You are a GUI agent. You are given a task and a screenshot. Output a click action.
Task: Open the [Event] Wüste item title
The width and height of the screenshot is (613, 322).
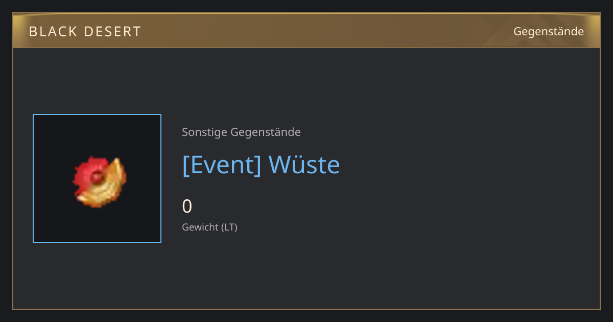[x=261, y=165]
